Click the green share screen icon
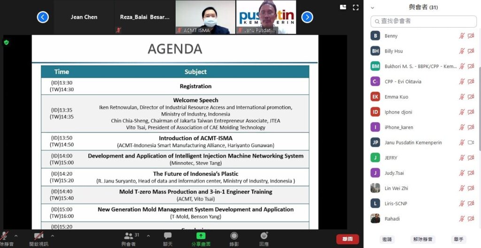481x248 pixels. 201,236
